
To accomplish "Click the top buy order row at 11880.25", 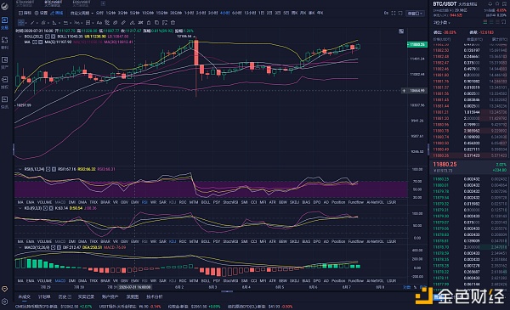I will (x=469, y=179).
